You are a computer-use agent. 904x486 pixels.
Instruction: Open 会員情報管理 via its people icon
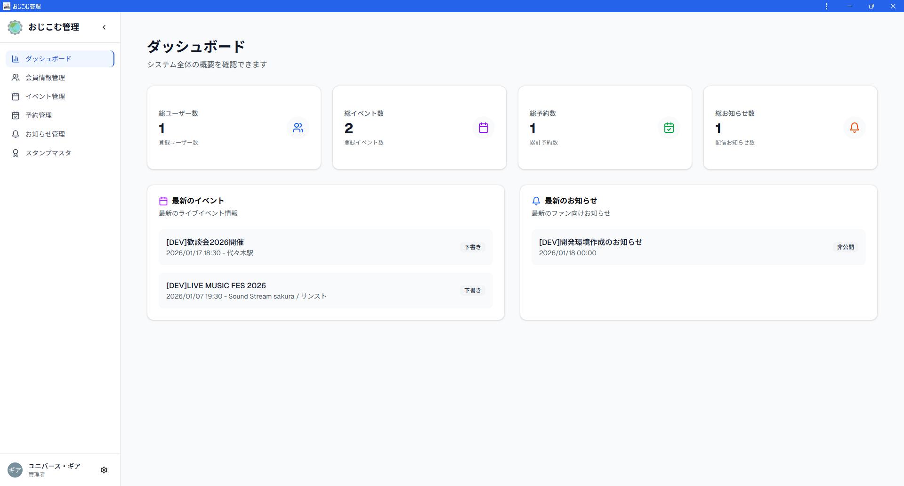coord(15,77)
